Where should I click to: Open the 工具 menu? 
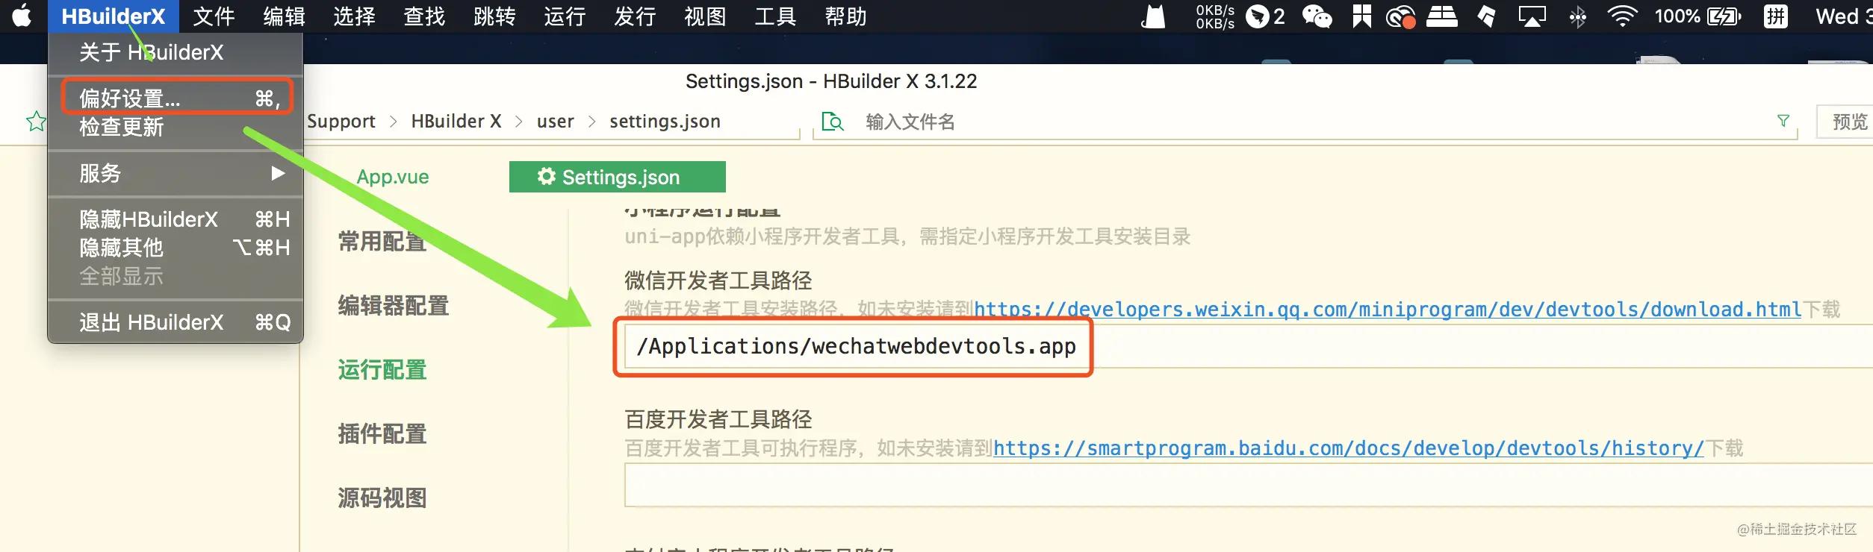775,16
